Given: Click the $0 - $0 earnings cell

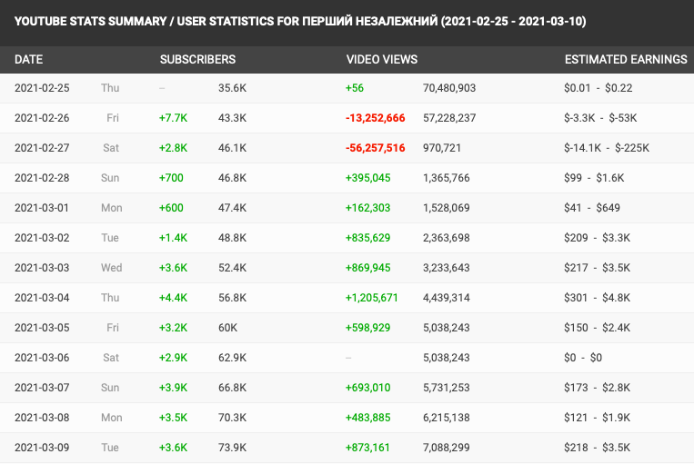Looking at the screenshot, I should coord(583,358).
